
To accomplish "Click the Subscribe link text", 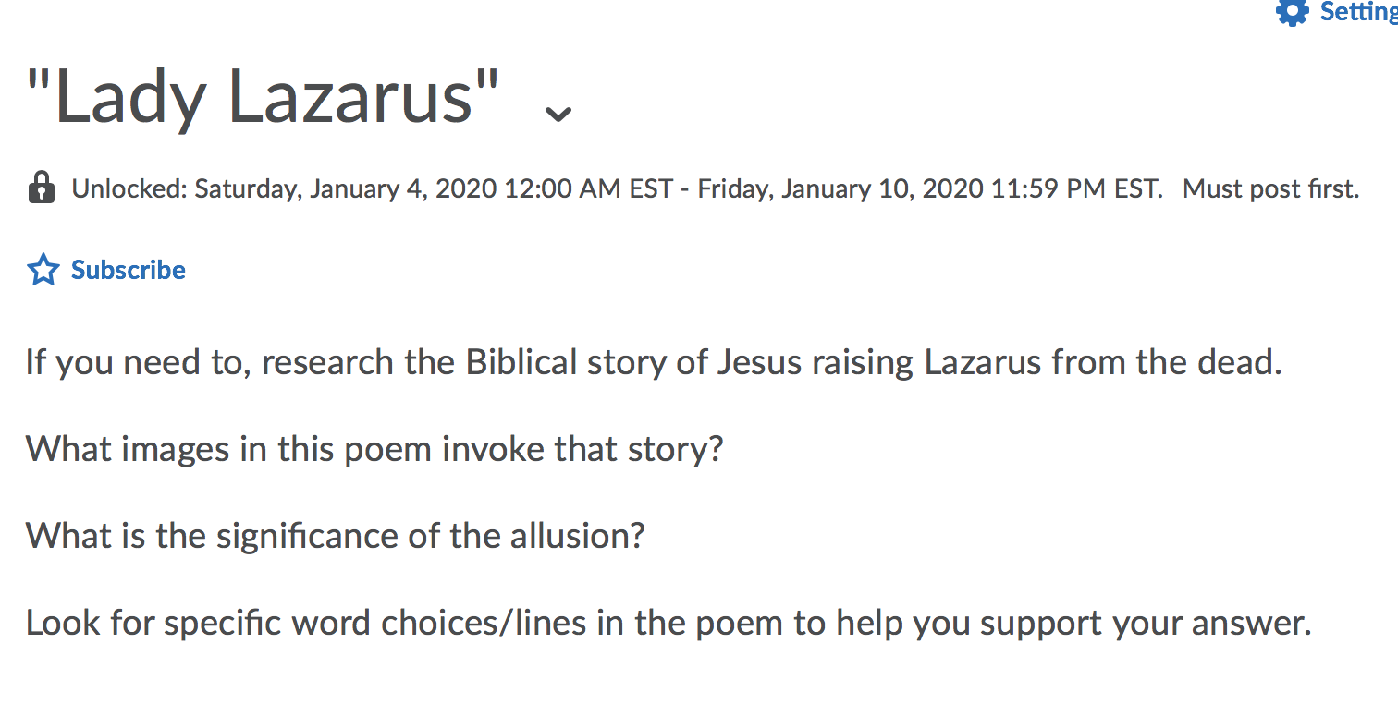I will pyautogui.click(x=129, y=270).
